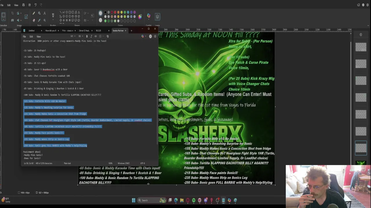
Task: Undo last action in Paint
Action: pos(35,5)
